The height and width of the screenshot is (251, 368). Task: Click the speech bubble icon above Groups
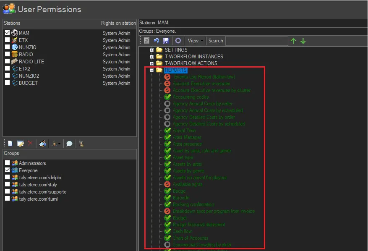tap(69, 144)
